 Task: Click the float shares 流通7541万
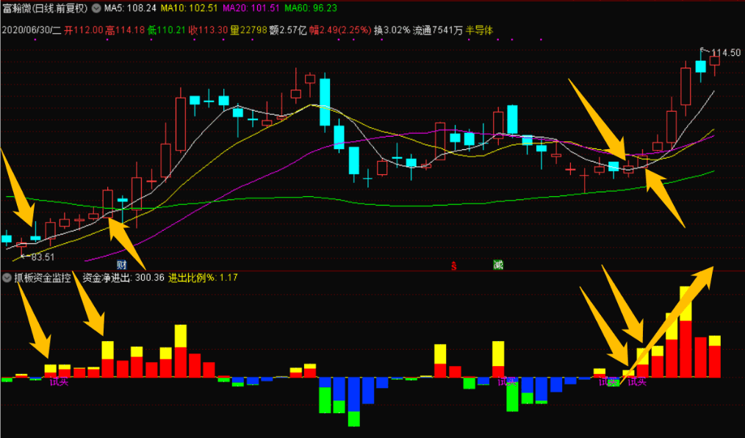[x=438, y=30]
